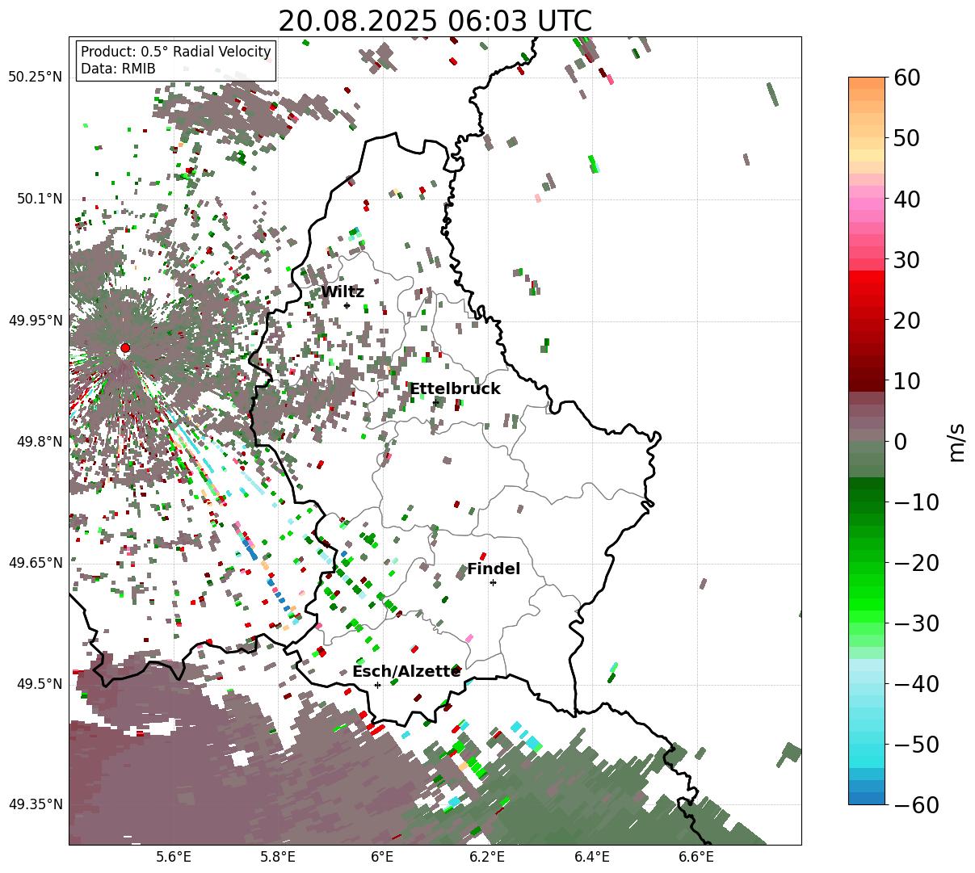Select the Esch/Alzette label

[406, 672]
